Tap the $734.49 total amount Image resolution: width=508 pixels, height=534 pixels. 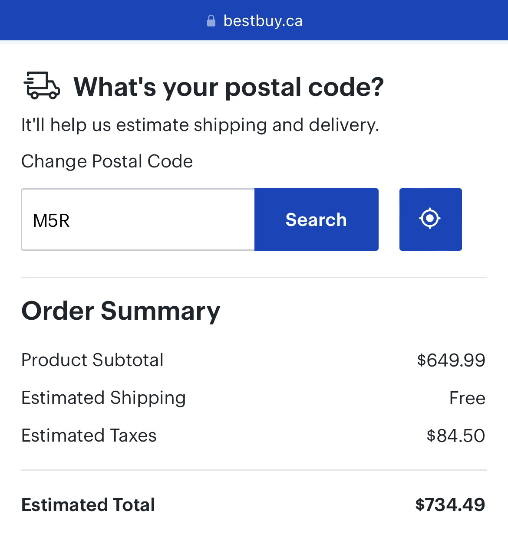(450, 505)
